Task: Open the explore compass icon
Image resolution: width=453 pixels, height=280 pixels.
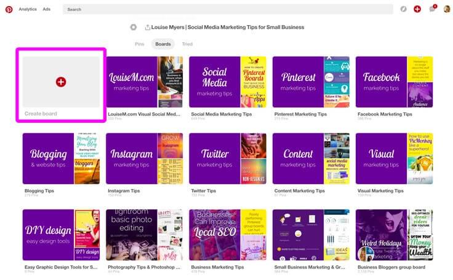Action: tap(404, 9)
